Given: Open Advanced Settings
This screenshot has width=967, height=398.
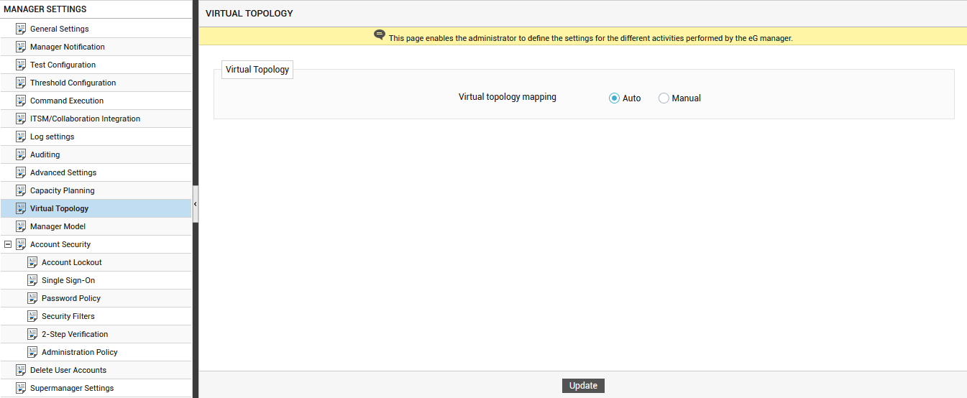Looking at the screenshot, I should (63, 172).
